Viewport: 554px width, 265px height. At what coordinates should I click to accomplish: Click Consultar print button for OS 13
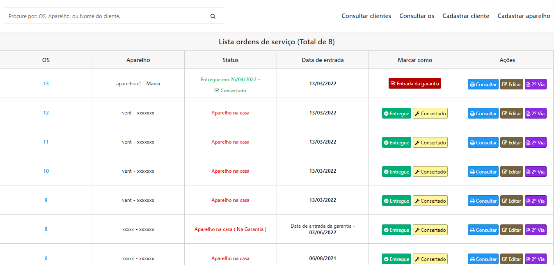click(x=483, y=85)
